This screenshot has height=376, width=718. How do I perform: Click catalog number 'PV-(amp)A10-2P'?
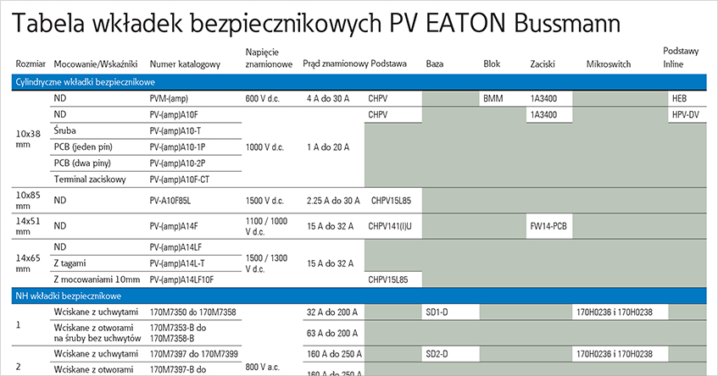[x=177, y=163]
